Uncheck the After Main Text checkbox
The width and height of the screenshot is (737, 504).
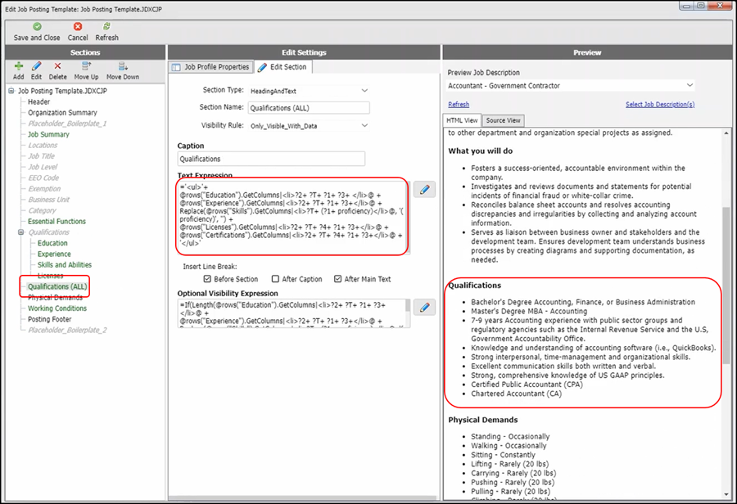pyautogui.click(x=338, y=279)
